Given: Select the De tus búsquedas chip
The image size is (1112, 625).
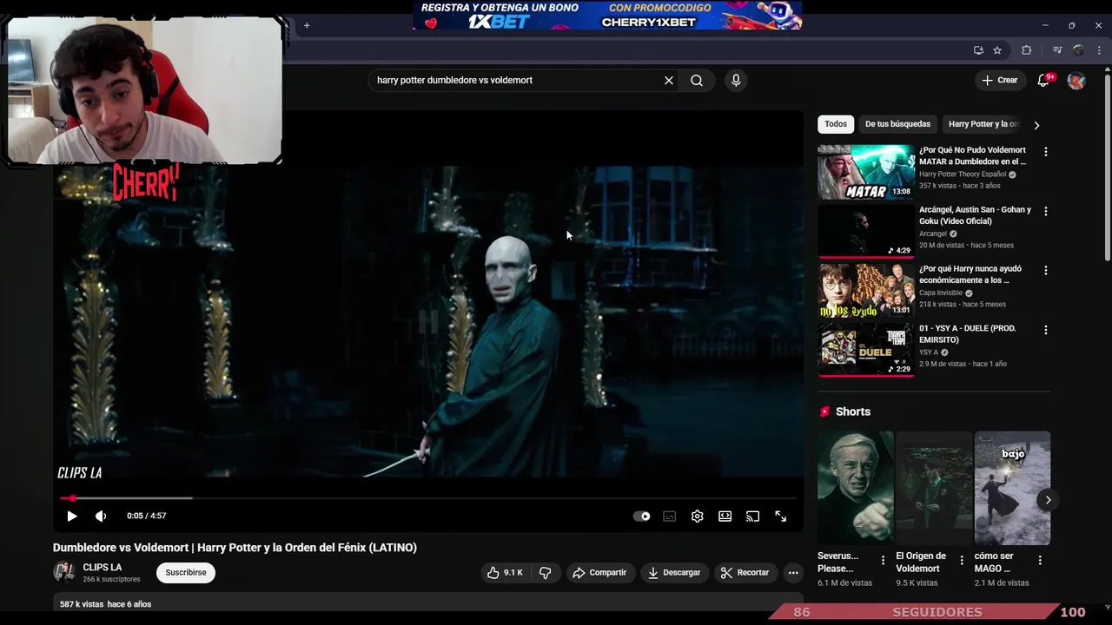Looking at the screenshot, I should click(897, 124).
